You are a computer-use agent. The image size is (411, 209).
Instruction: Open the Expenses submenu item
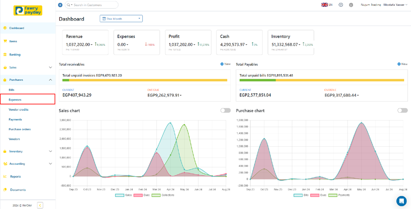pyautogui.click(x=15, y=99)
